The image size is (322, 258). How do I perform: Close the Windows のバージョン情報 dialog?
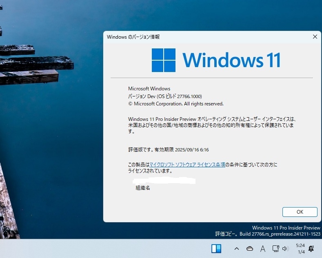[315, 37]
